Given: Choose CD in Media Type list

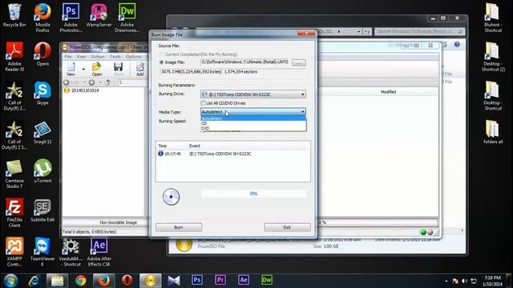Looking at the screenshot, I should coord(253,123).
